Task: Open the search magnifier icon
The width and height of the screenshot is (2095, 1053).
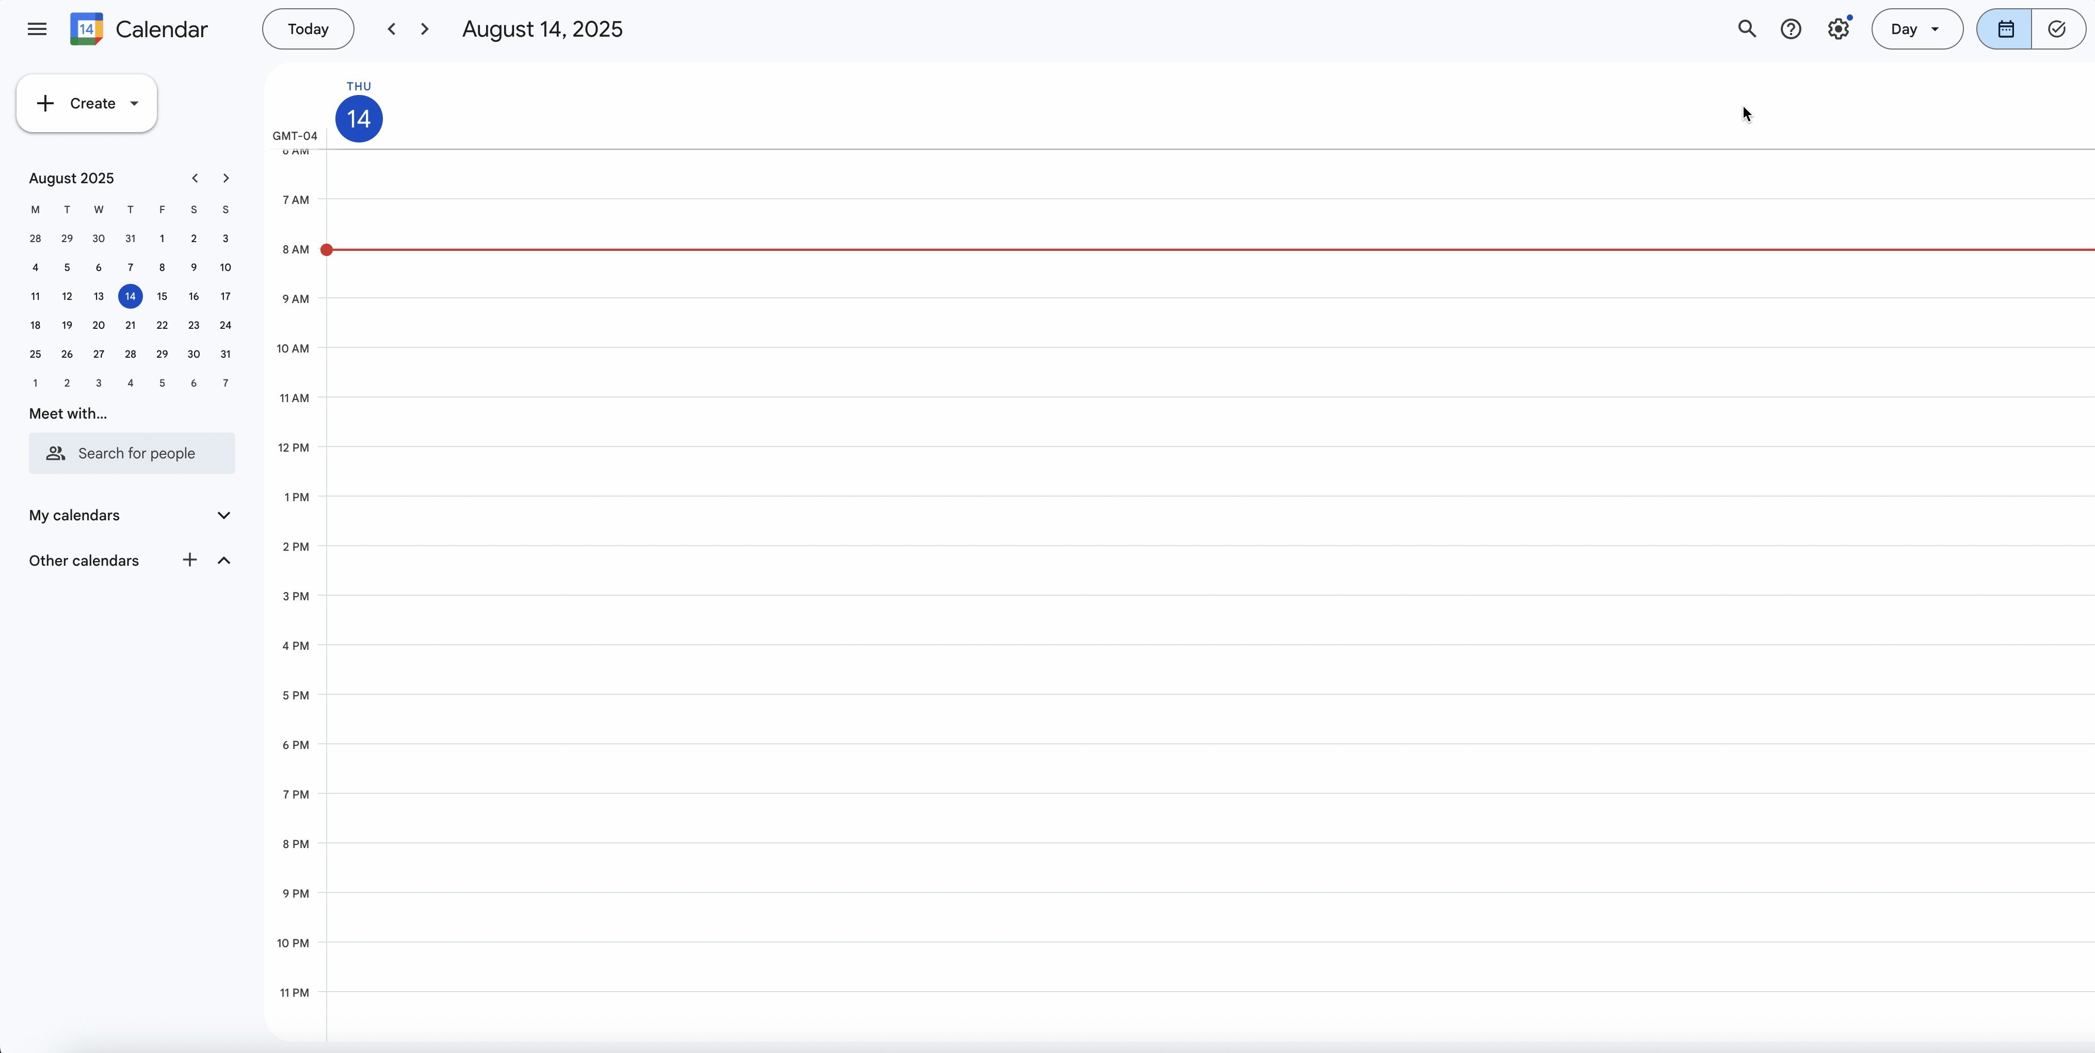Action: click(1746, 29)
